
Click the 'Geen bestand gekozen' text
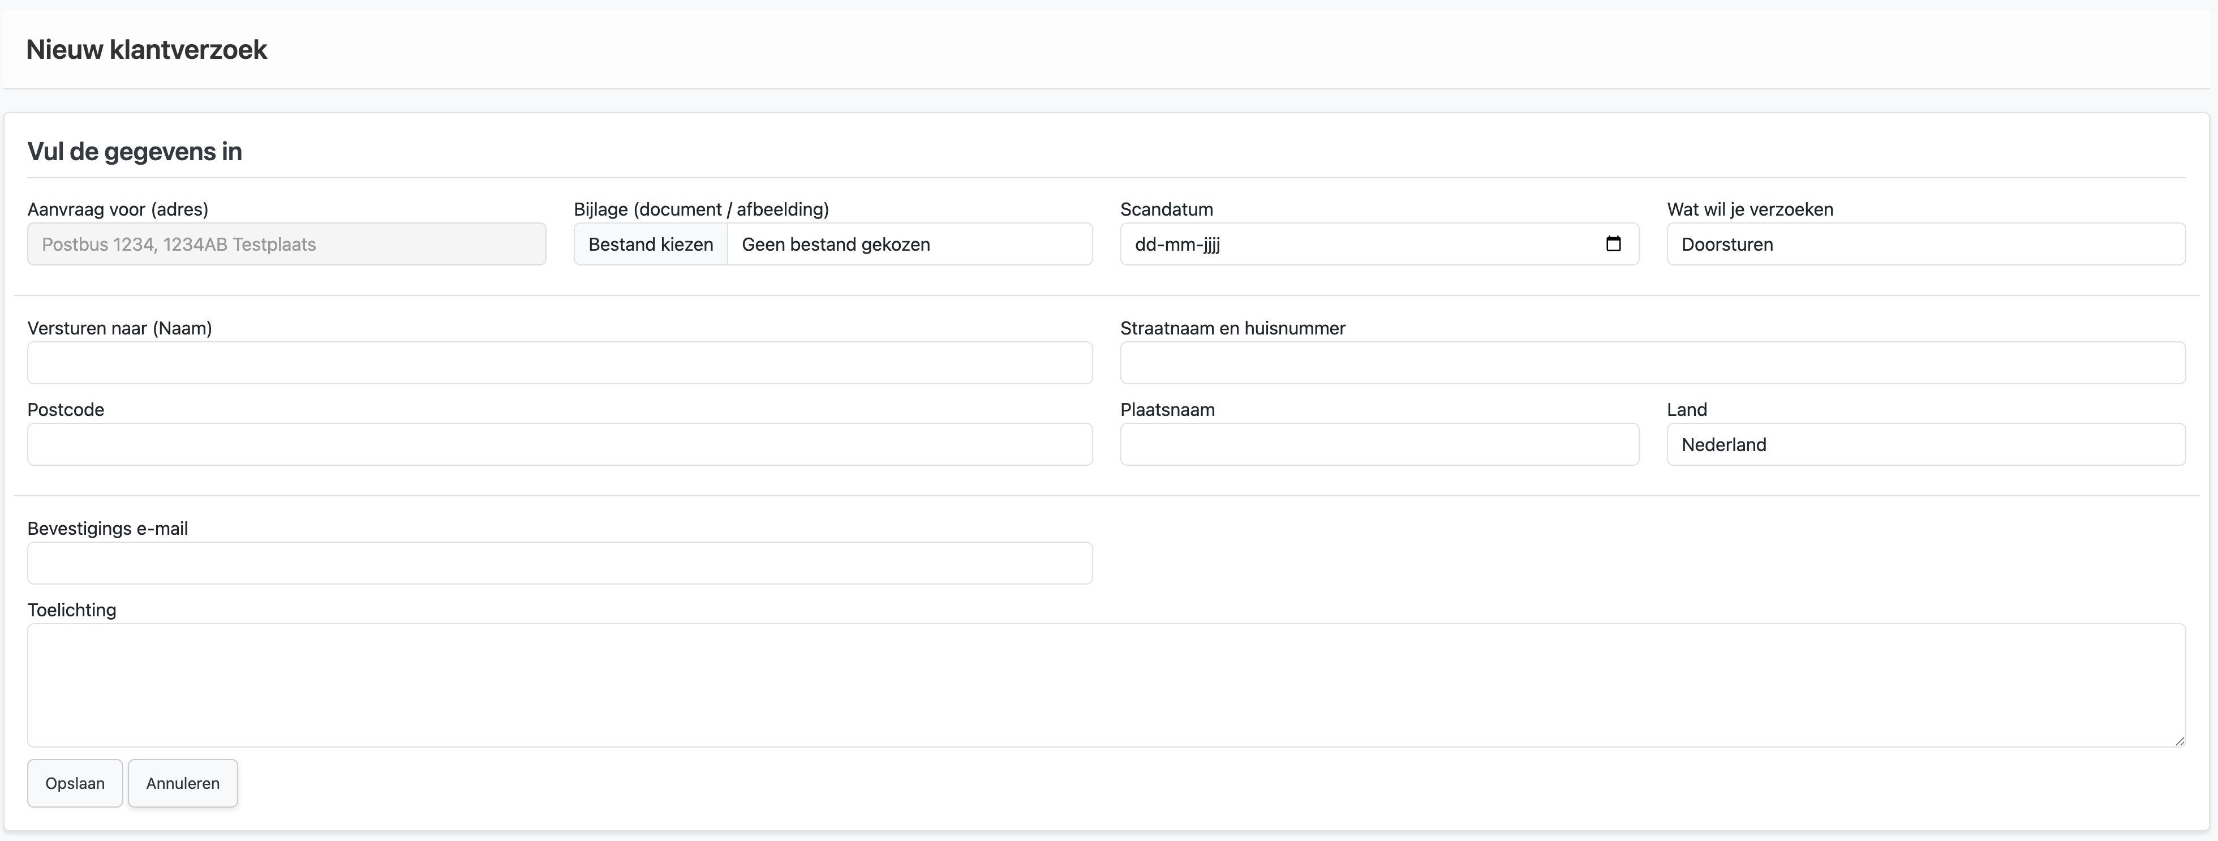tap(835, 244)
